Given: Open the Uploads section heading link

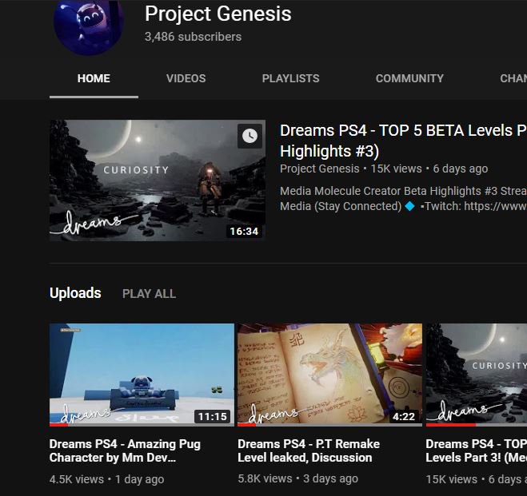Looking at the screenshot, I should point(75,293).
